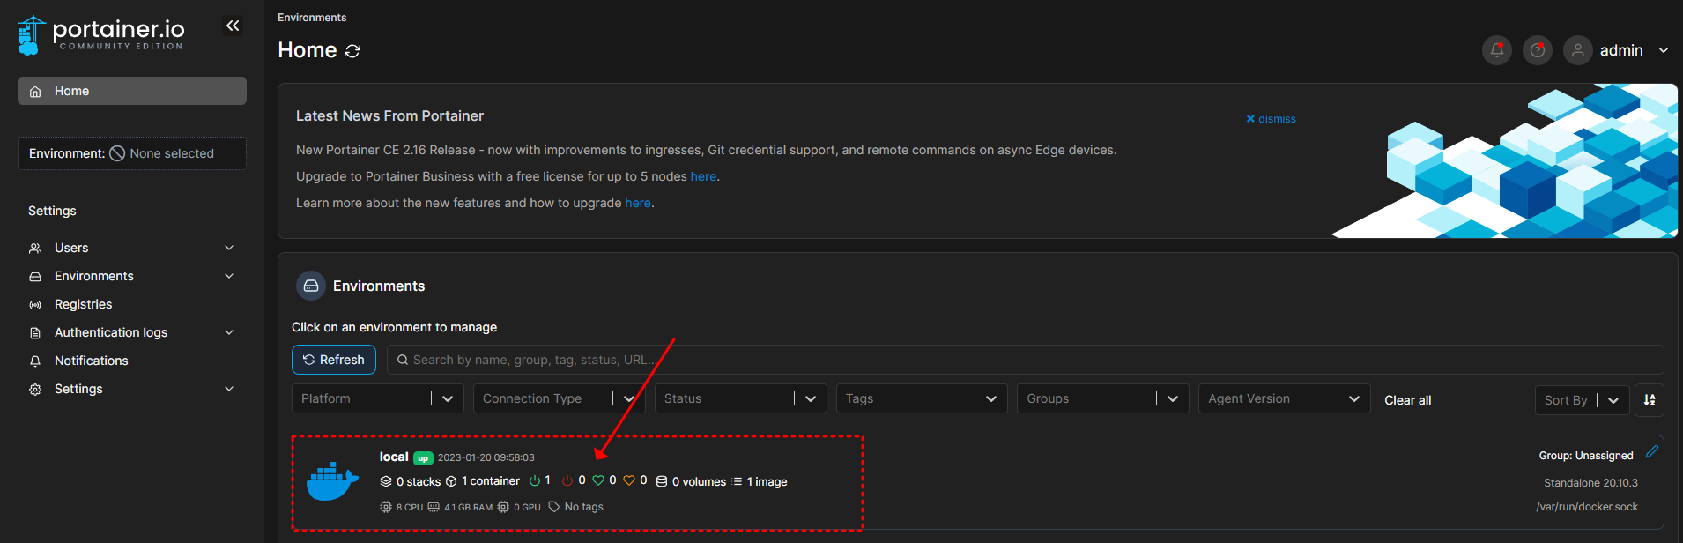Click the 1 container text
The height and width of the screenshot is (543, 1683).
491,481
